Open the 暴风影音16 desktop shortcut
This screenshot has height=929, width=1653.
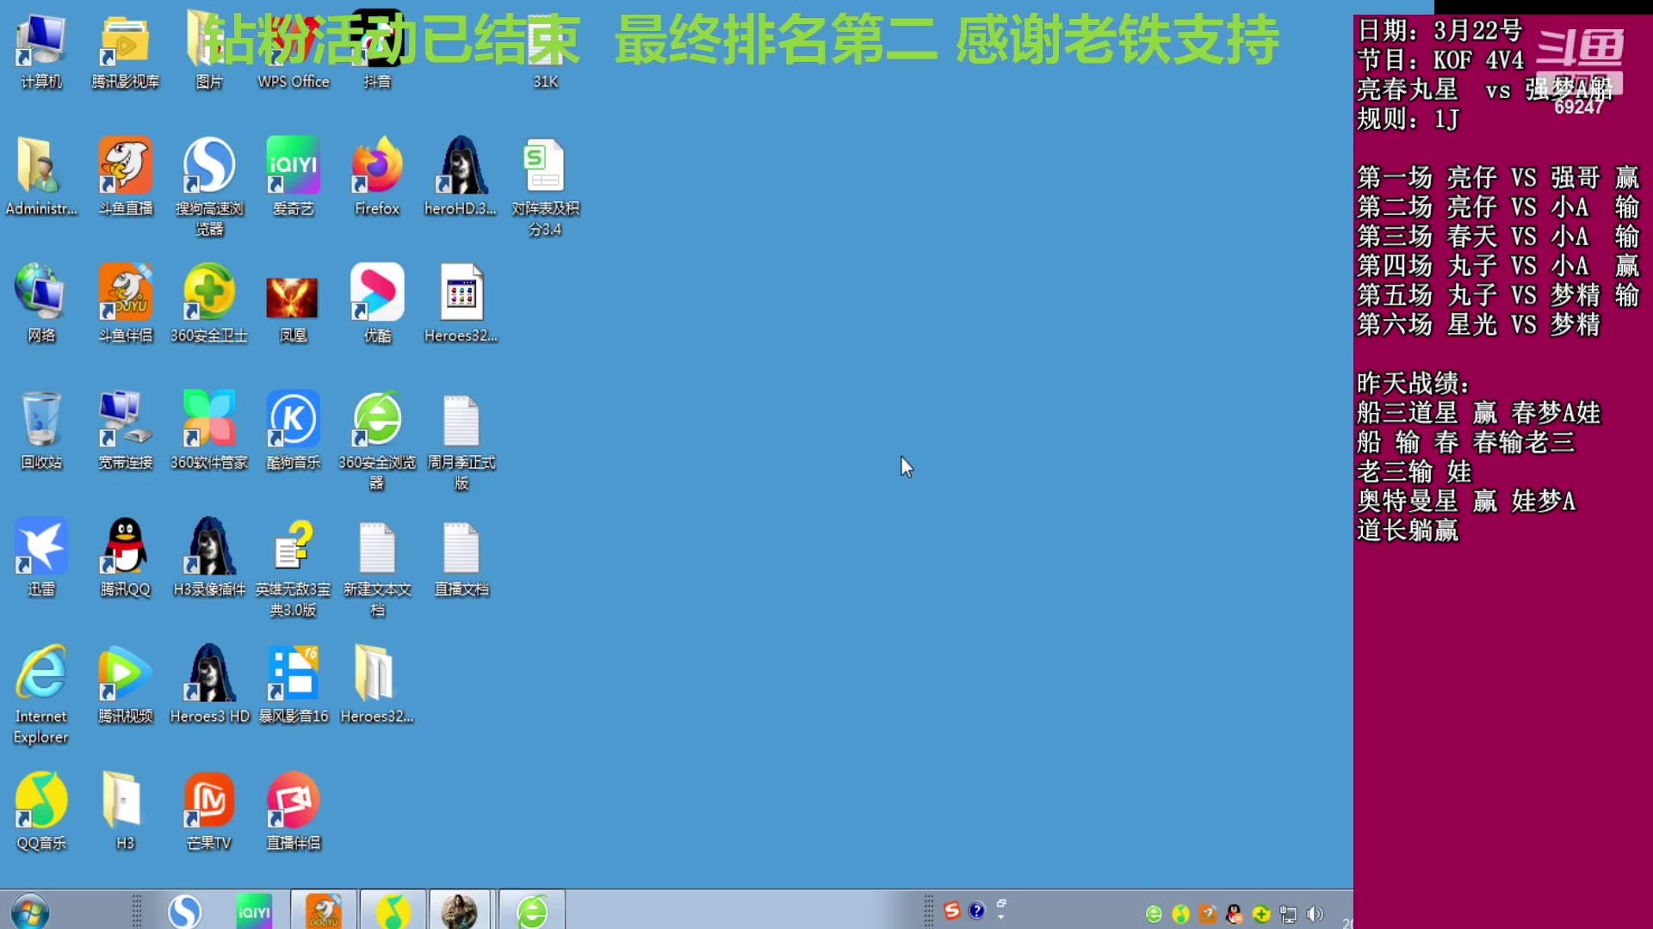(293, 684)
